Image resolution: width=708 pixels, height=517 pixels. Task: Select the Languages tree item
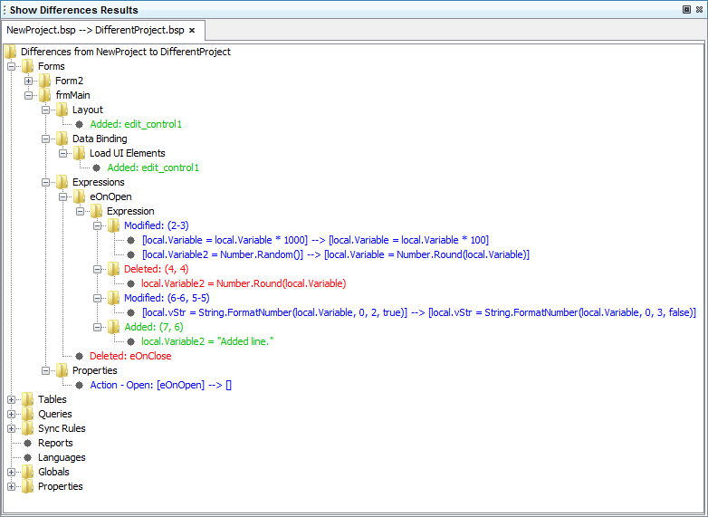(62, 457)
